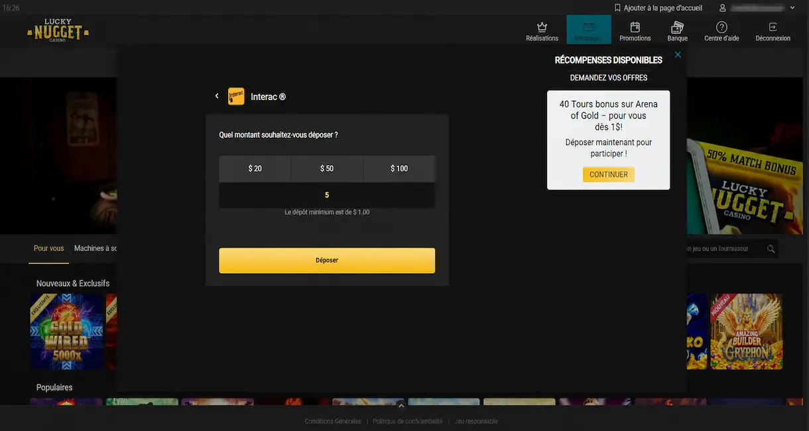Viewport: 809px width, 431px height.
Task: Open the Gold Wired 5000x game thumbnail
Action: [66, 332]
